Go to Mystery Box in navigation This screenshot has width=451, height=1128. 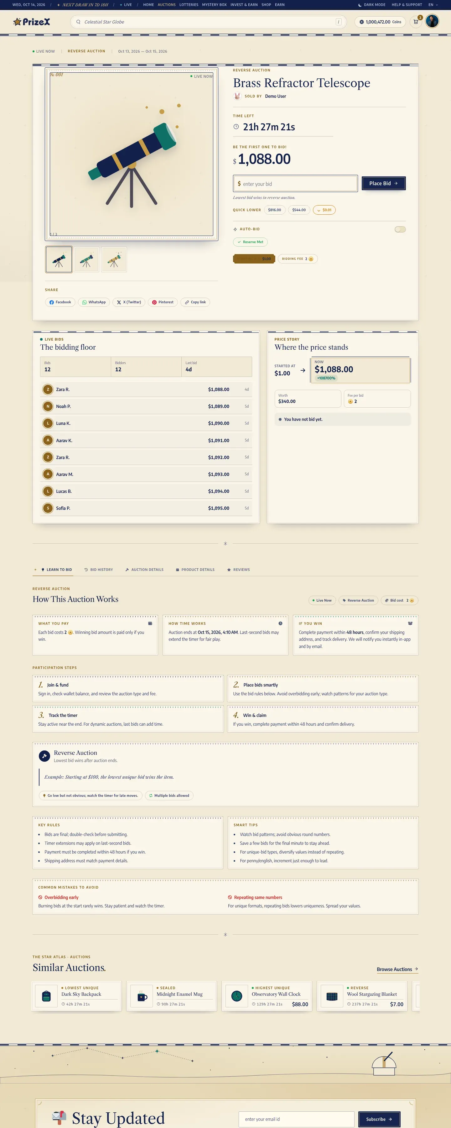(x=214, y=5)
